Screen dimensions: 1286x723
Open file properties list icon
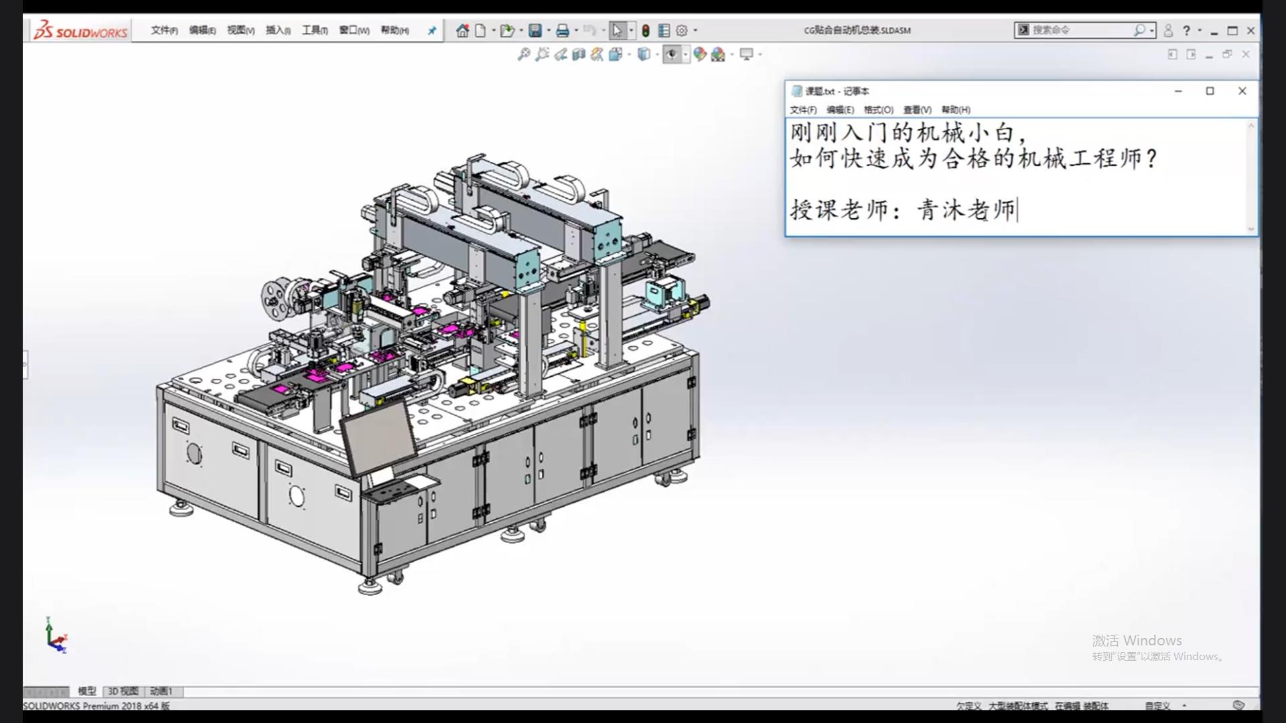664,31
